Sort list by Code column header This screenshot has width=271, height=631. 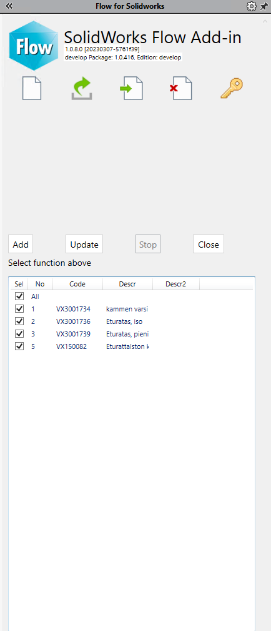77,284
